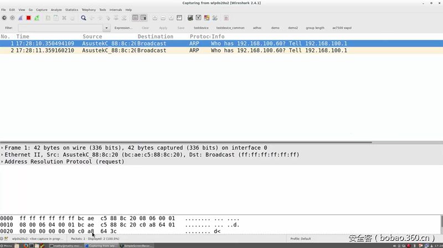Go forward in packet history arrow
443x248 pixels.
(x=100, y=18)
